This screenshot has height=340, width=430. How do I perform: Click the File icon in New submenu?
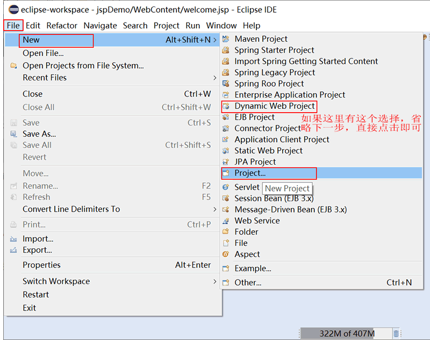226,243
